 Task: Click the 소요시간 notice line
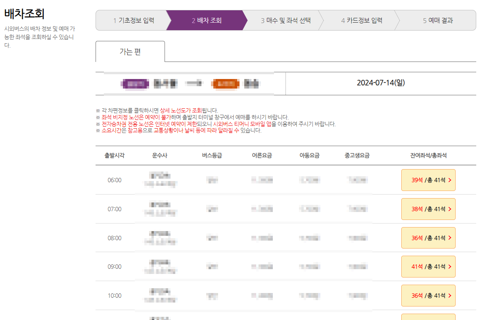click(x=179, y=131)
